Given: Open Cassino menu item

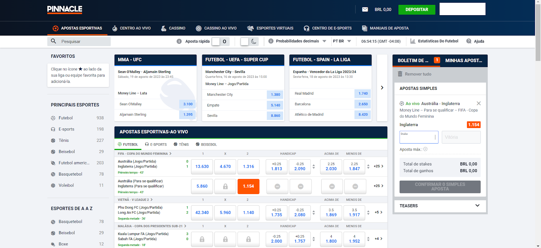Looking at the screenshot, I should 173,28.
